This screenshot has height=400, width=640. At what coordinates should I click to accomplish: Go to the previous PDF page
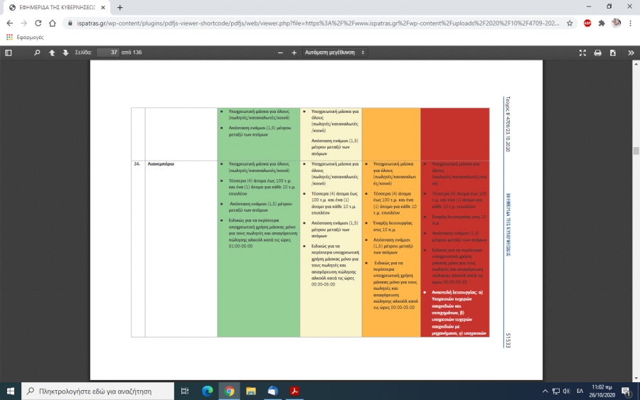tap(52, 53)
